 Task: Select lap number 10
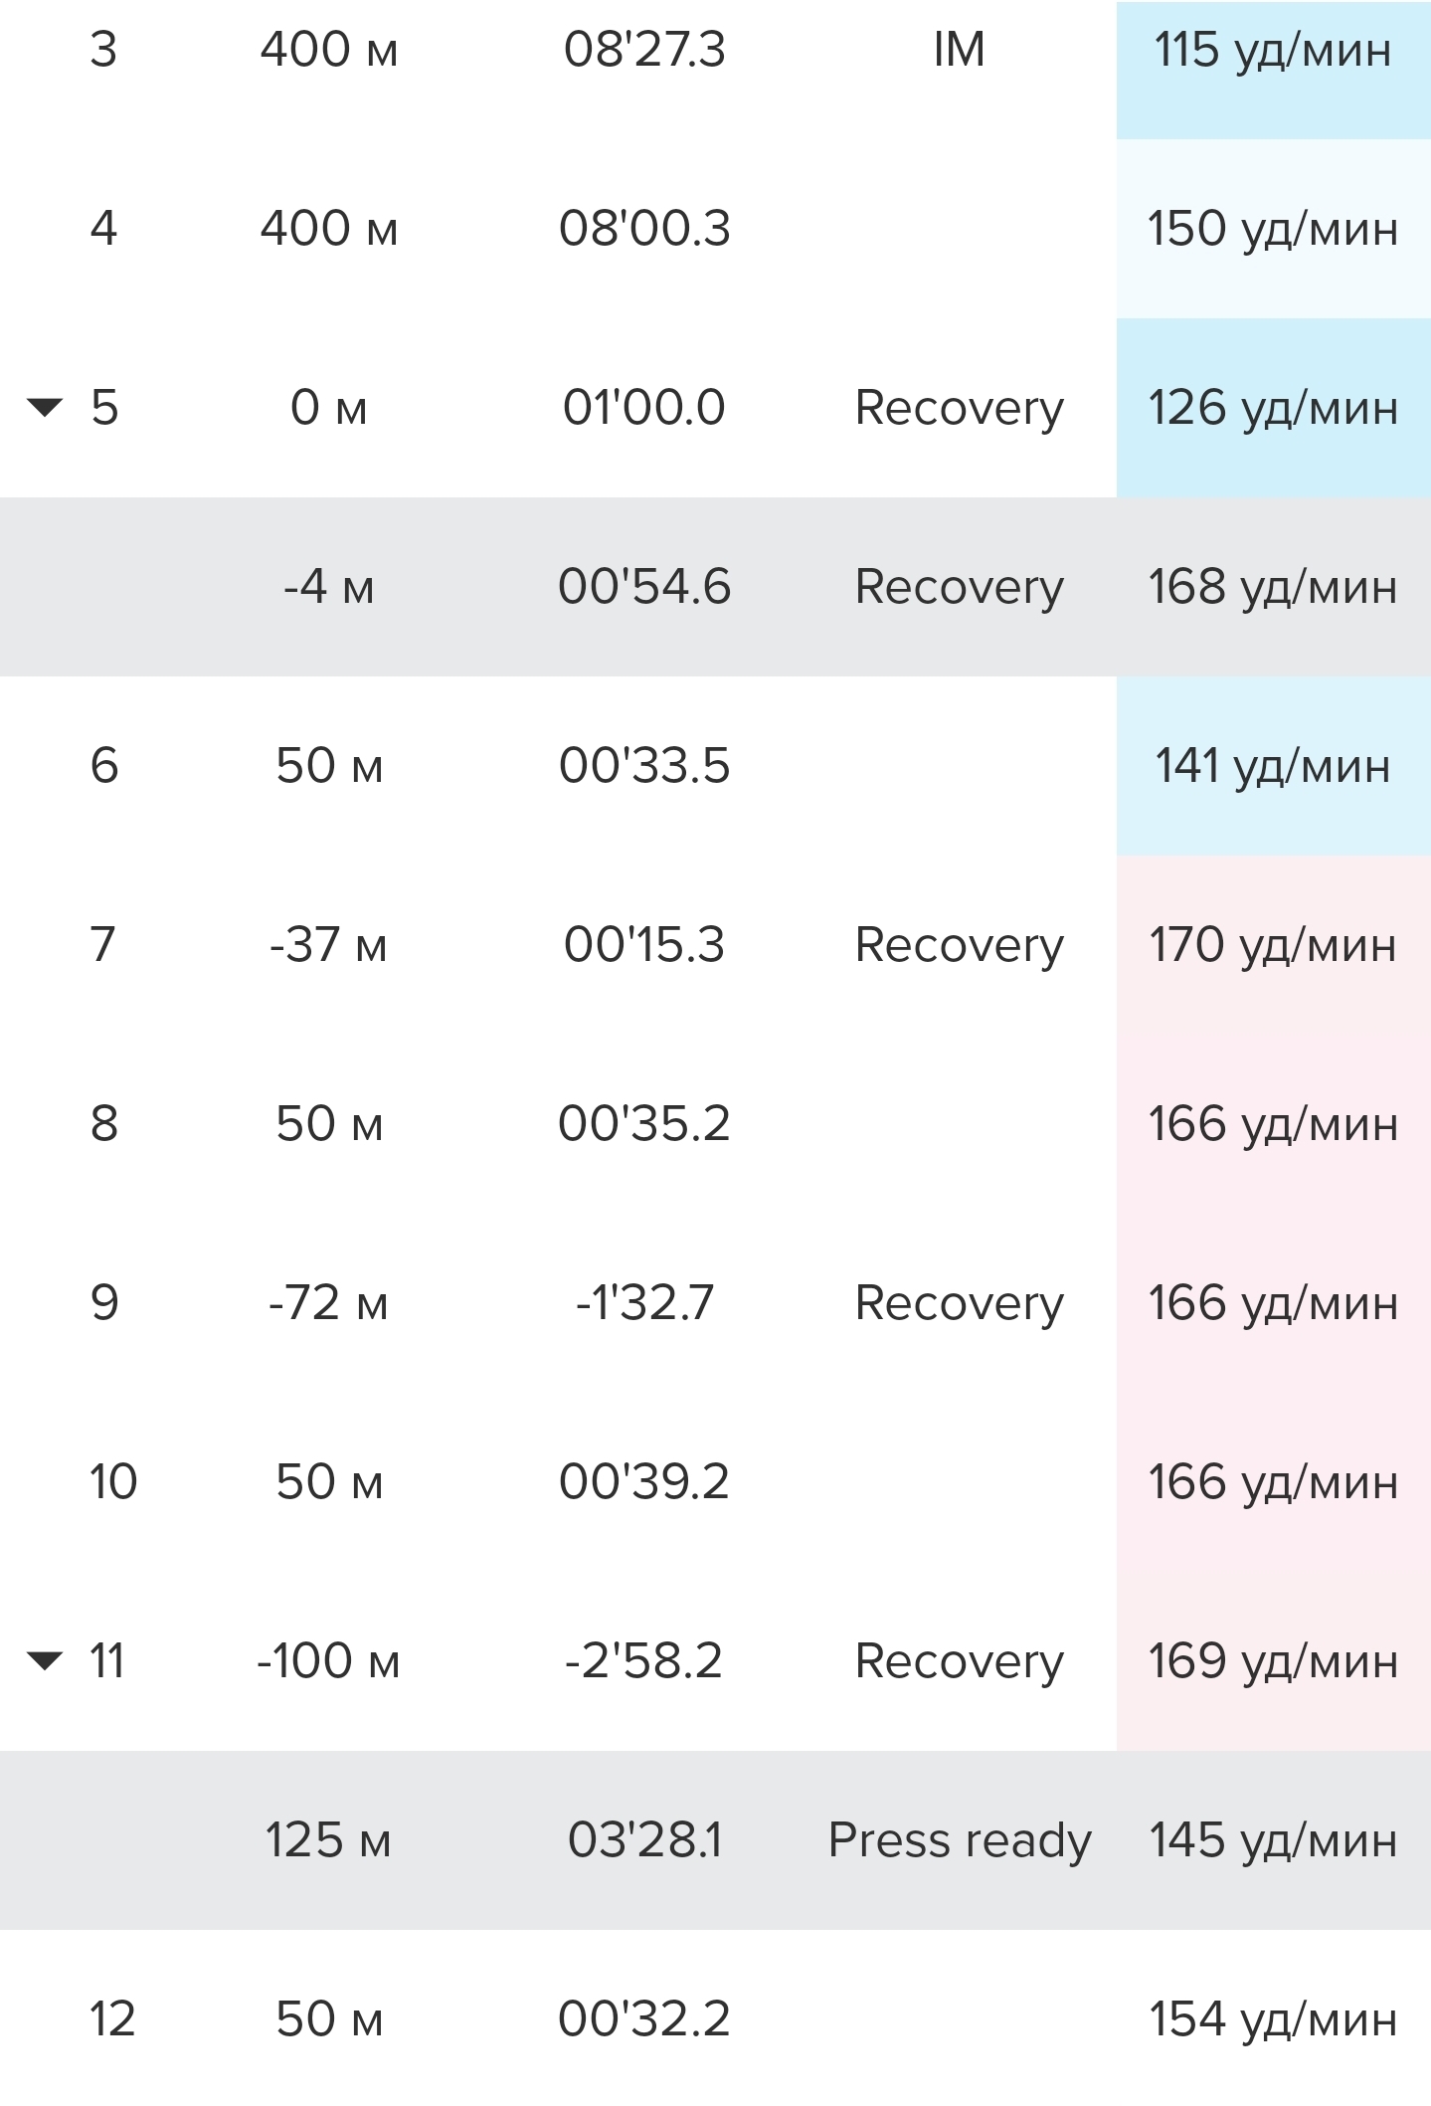pos(112,1482)
